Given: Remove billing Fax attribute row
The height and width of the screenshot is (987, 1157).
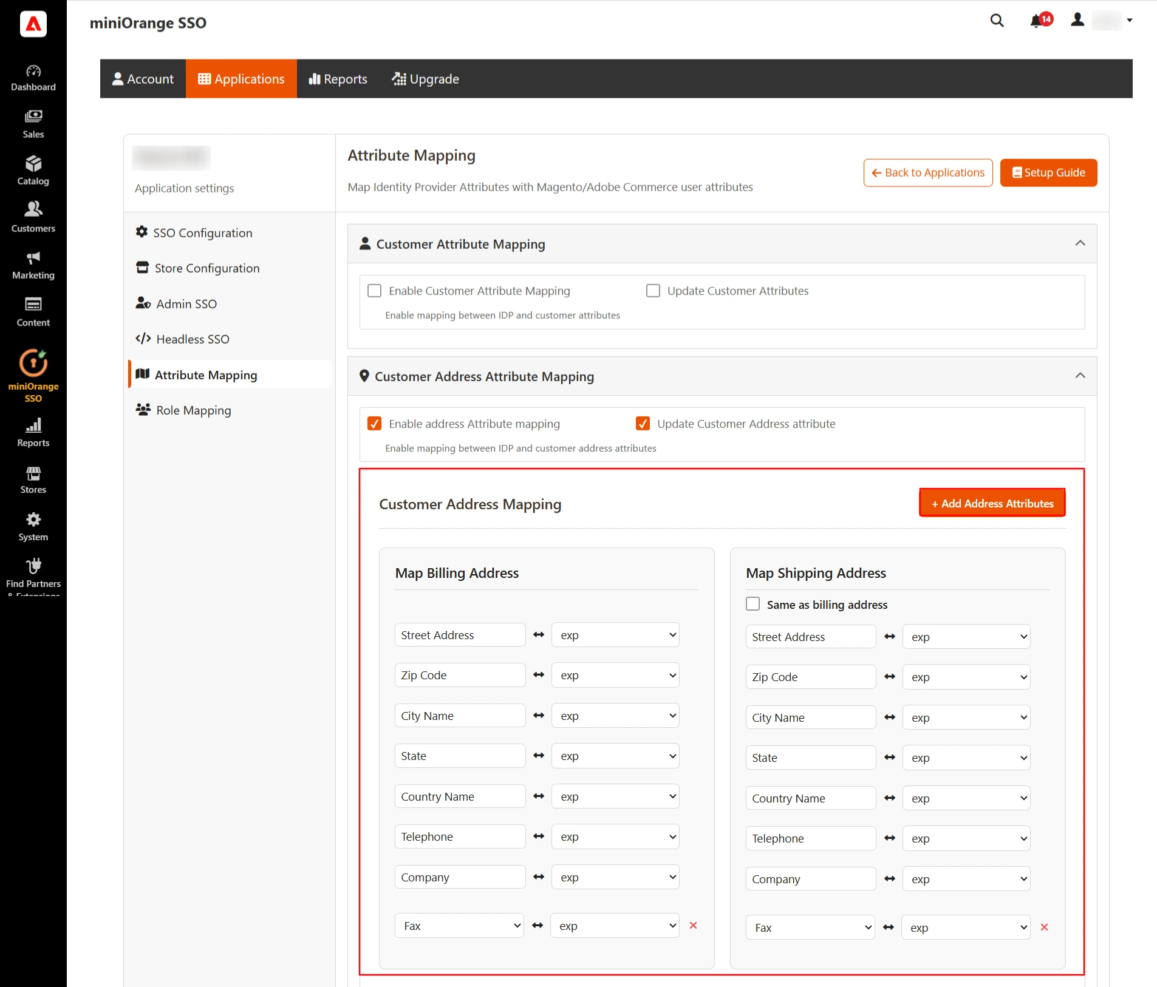Looking at the screenshot, I should [x=693, y=925].
